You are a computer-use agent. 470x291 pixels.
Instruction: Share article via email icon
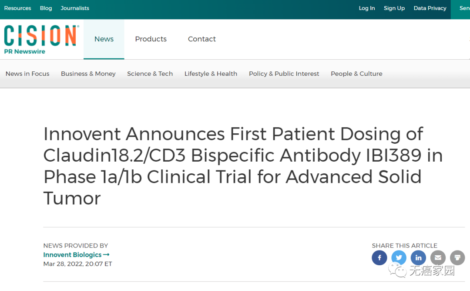pos(438,258)
